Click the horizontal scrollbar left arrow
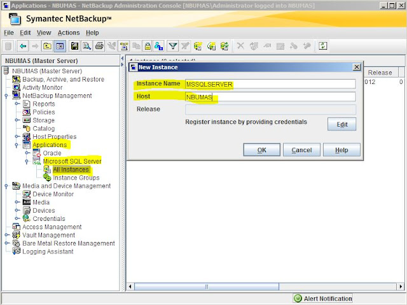This screenshot has width=407, height=305. (x=130, y=287)
